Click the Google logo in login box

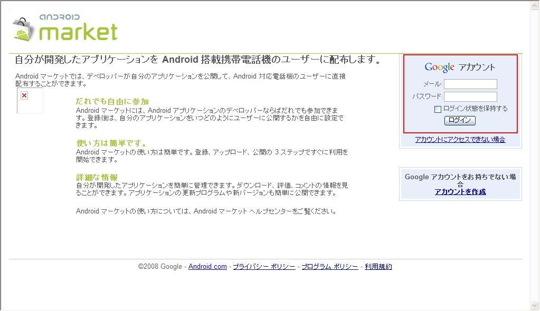tap(439, 67)
